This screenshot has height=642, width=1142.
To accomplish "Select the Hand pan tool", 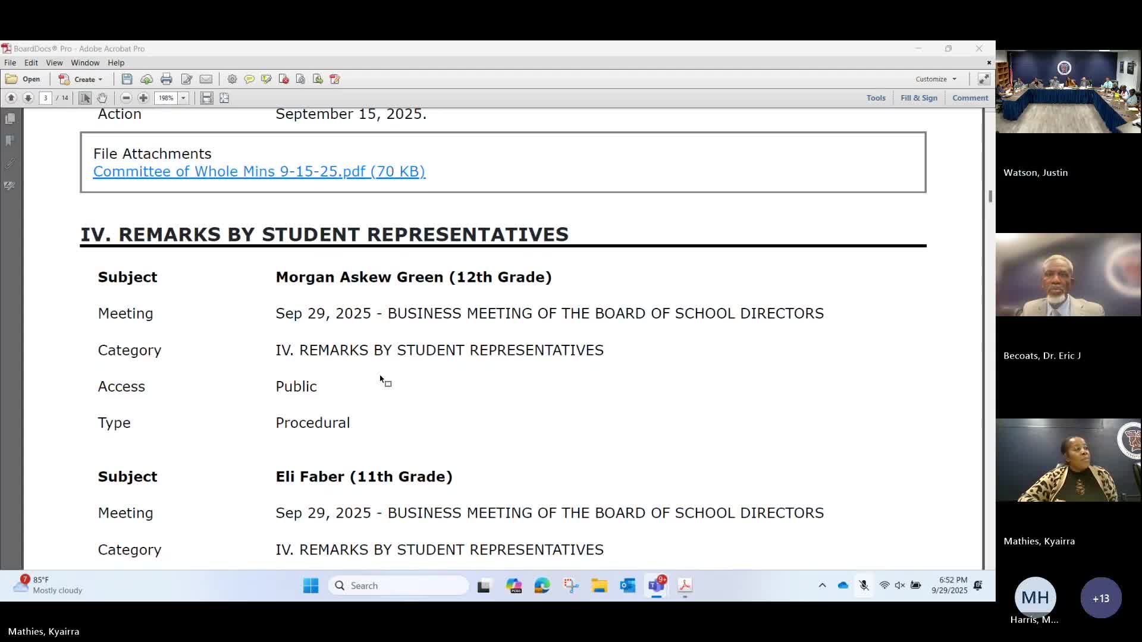I will point(102,98).
